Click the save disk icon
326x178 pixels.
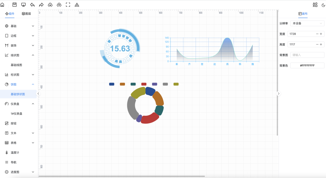pyautogui.click(x=14, y=5)
